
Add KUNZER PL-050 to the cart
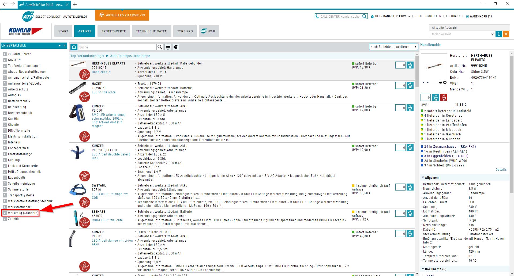[410, 108]
